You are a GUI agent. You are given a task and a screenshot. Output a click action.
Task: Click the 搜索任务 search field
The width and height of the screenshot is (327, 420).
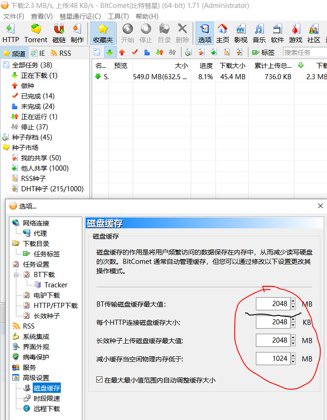(x=305, y=52)
